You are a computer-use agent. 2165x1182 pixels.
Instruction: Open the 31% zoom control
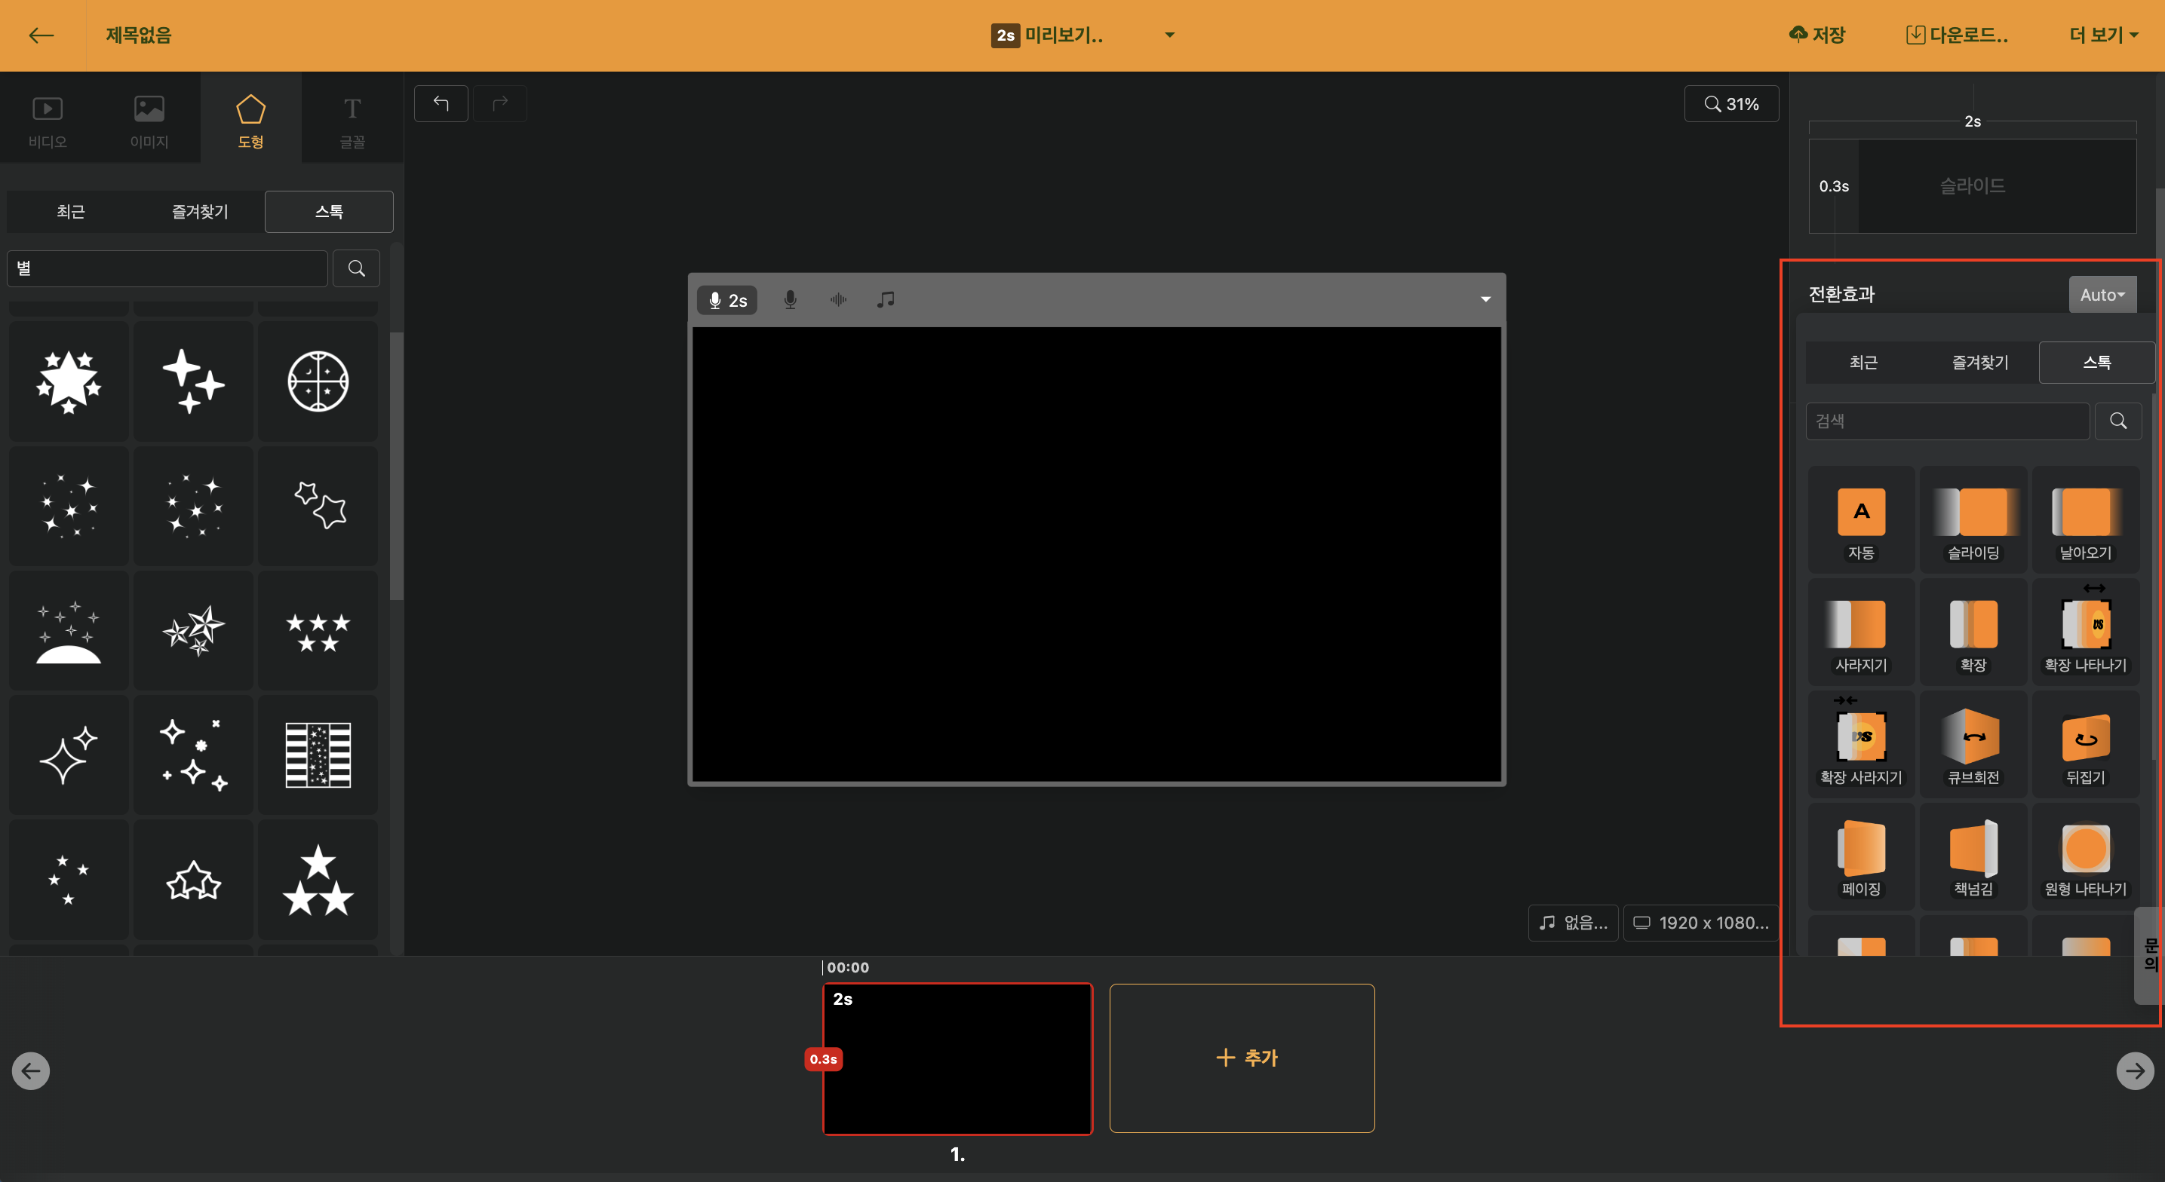pos(1731,104)
